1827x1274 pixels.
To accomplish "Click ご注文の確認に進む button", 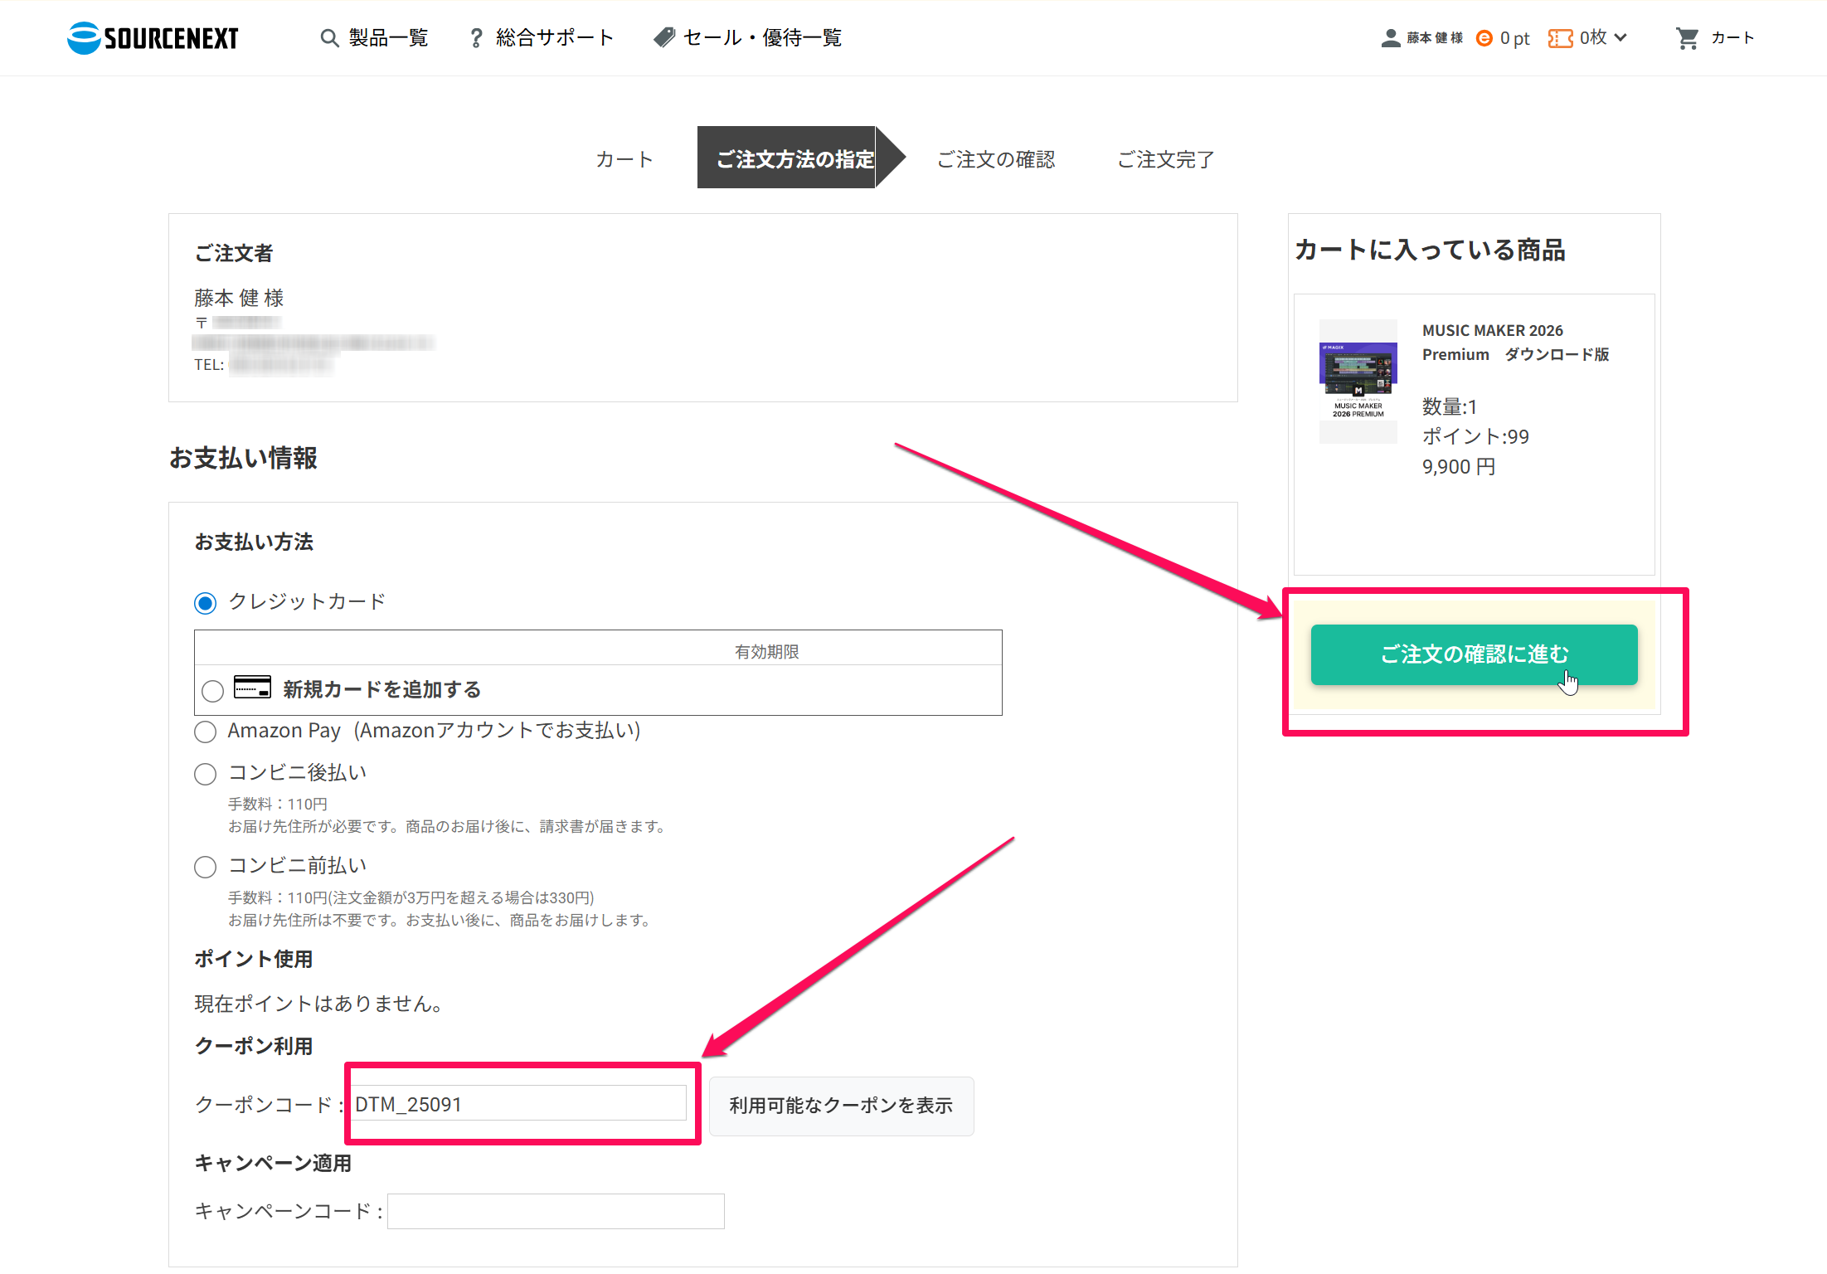I will point(1474,654).
